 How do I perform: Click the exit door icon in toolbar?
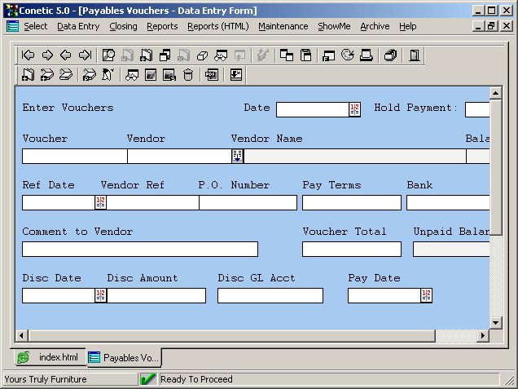tap(414, 55)
